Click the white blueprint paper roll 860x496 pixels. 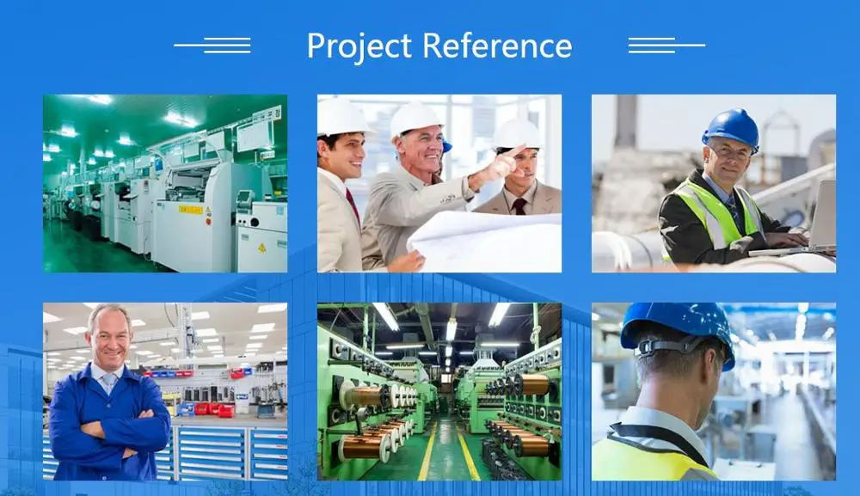tap(490, 239)
